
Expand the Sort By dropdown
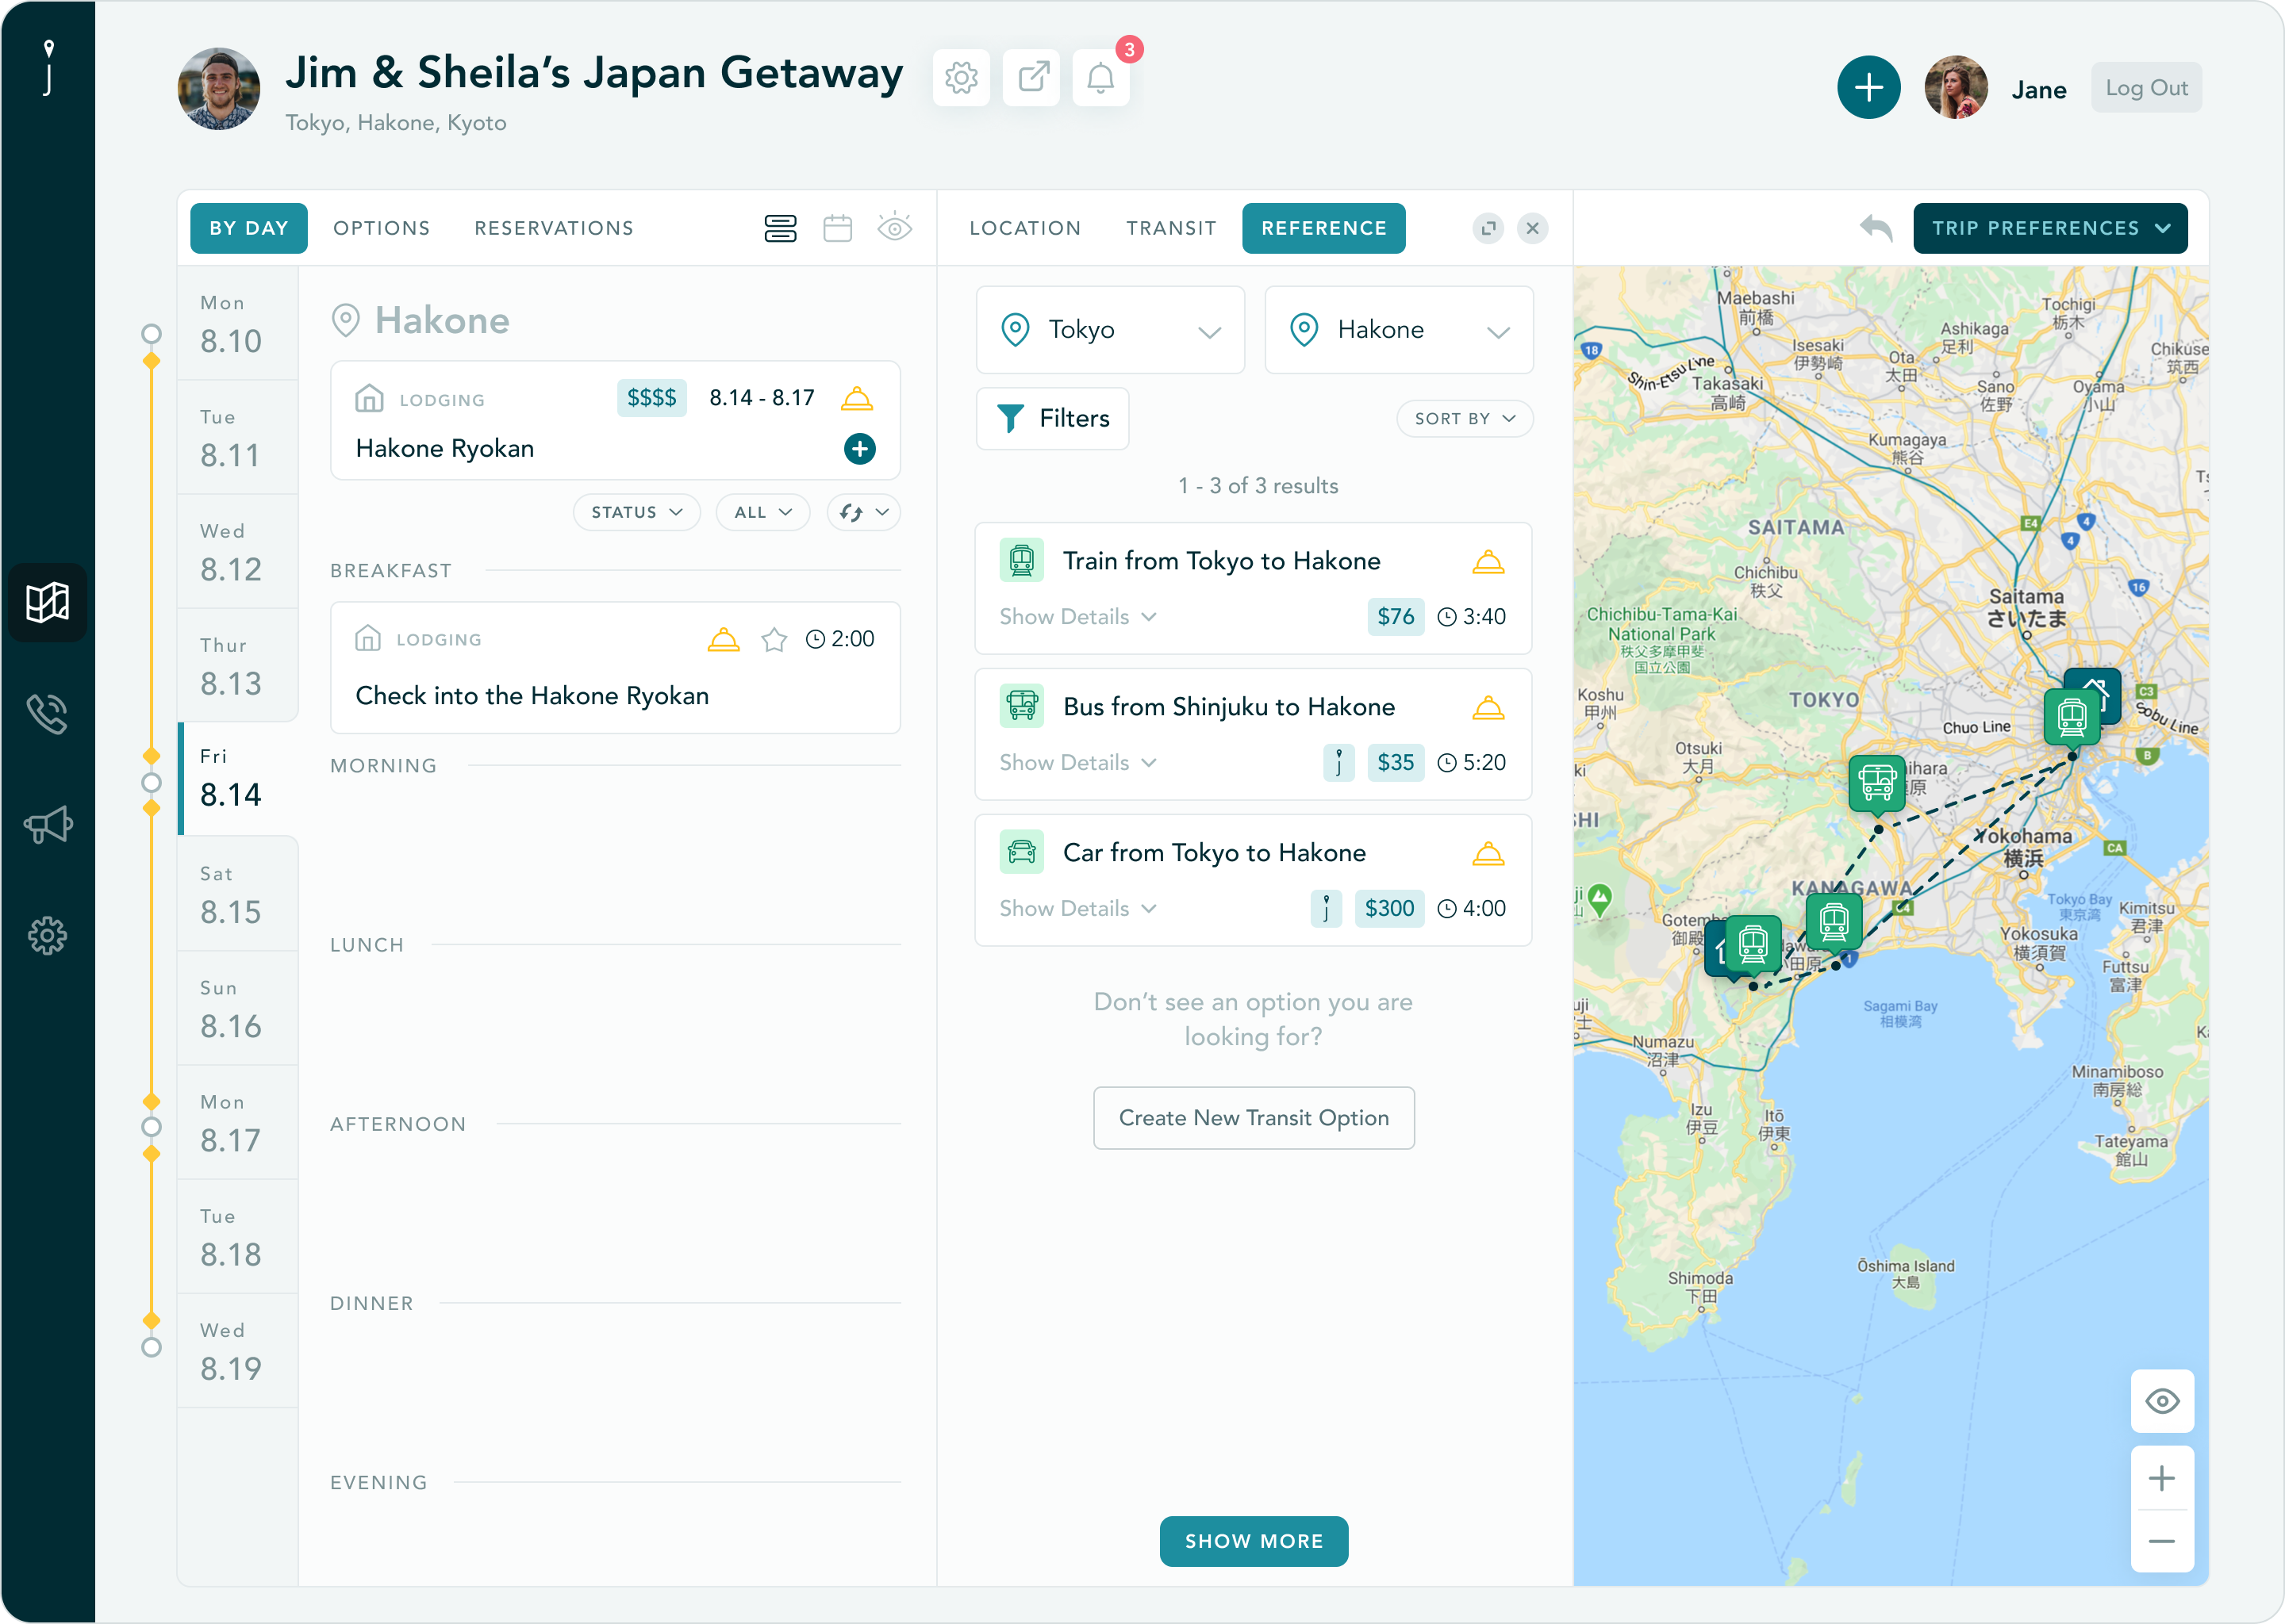(x=1464, y=419)
